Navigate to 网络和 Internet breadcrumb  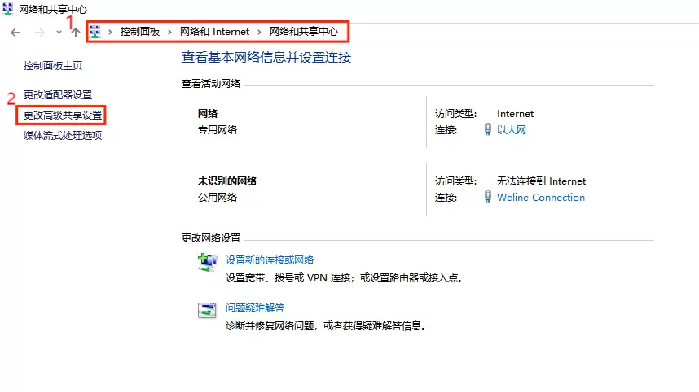[x=215, y=32]
